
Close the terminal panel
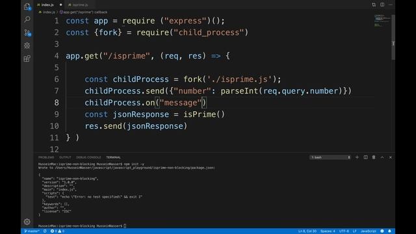tap(390, 157)
